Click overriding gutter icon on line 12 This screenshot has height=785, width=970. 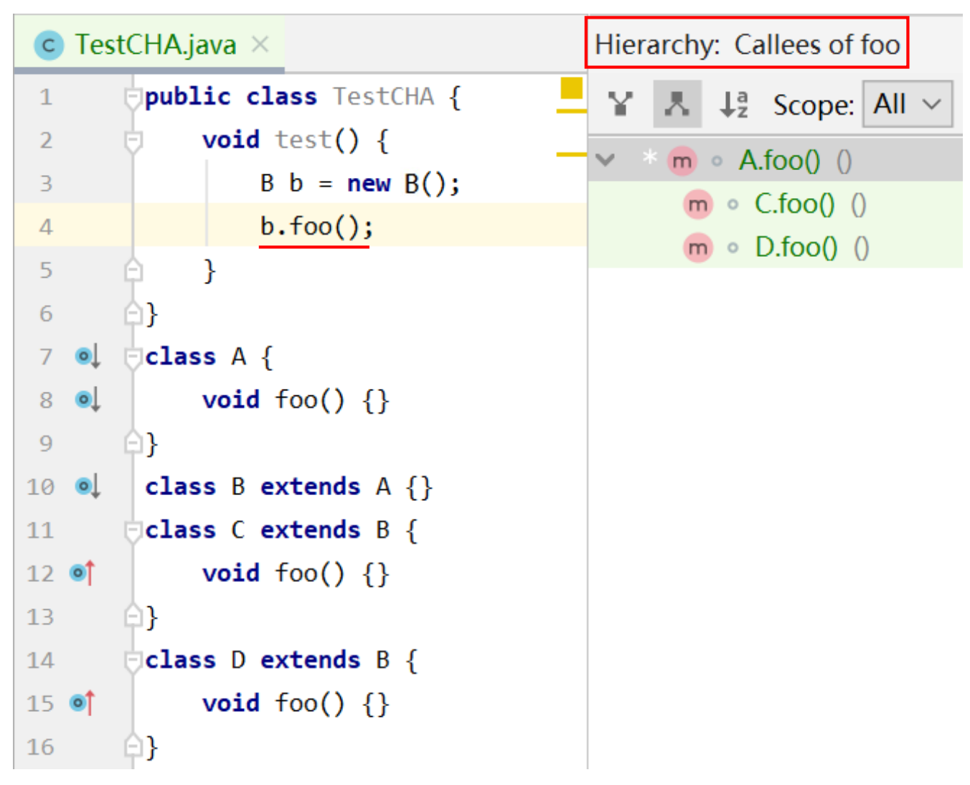click(x=83, y=573)
